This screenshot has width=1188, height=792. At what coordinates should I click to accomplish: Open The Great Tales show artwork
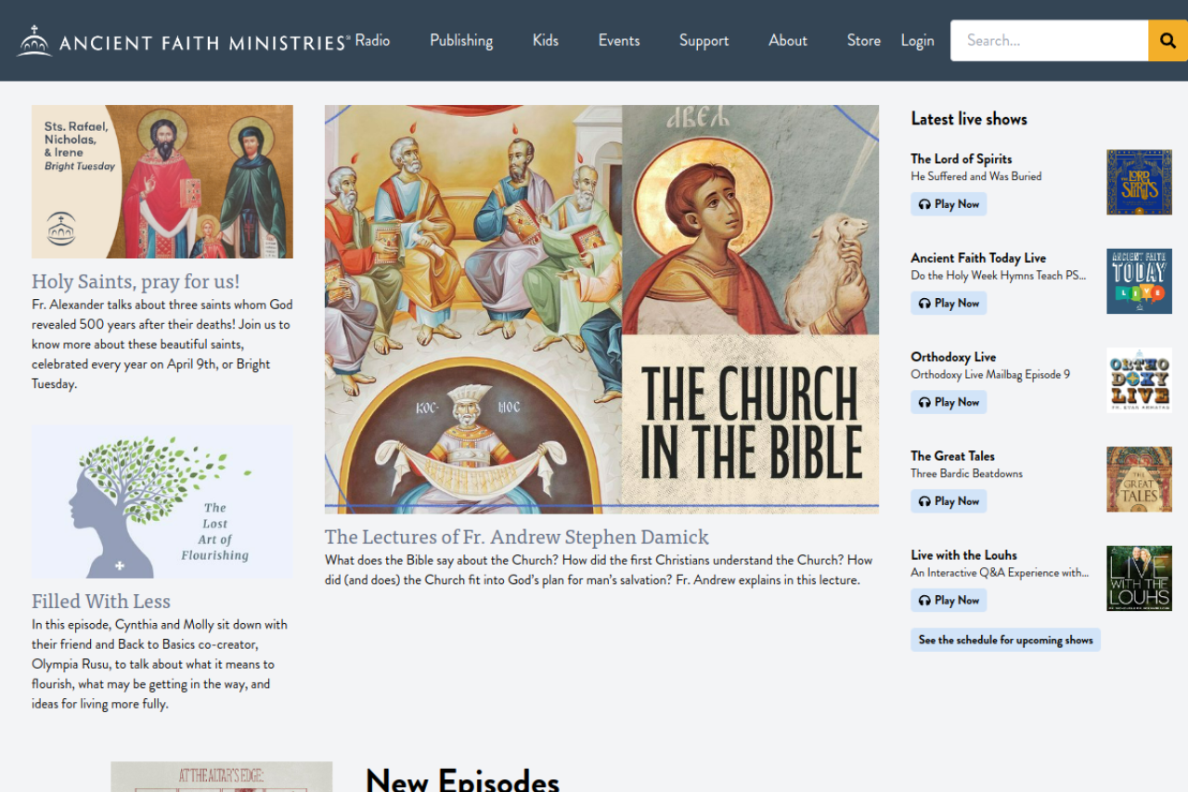(x=1139, y=479)
